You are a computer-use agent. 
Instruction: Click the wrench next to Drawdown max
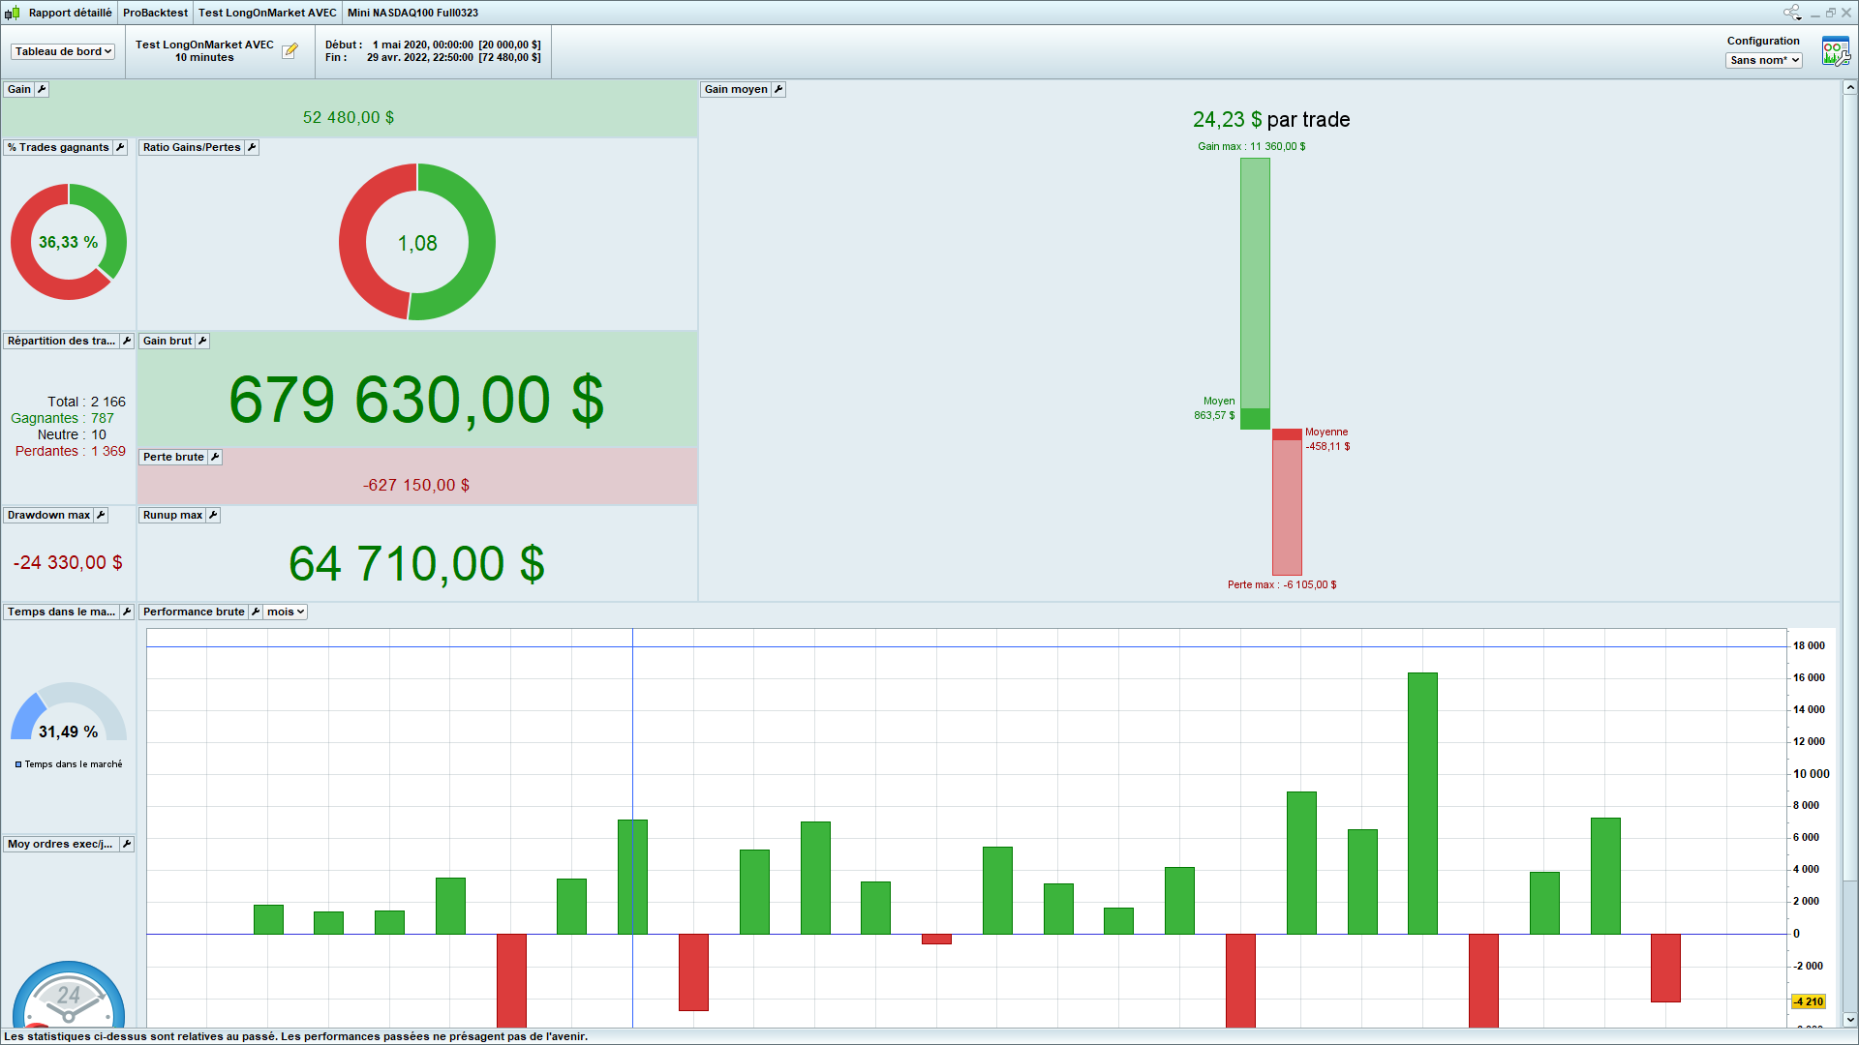[101, 515]
